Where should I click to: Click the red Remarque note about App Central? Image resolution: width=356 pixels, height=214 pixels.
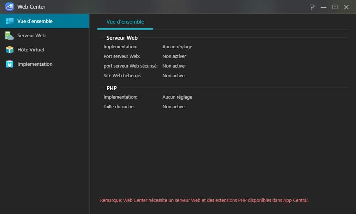204,200
